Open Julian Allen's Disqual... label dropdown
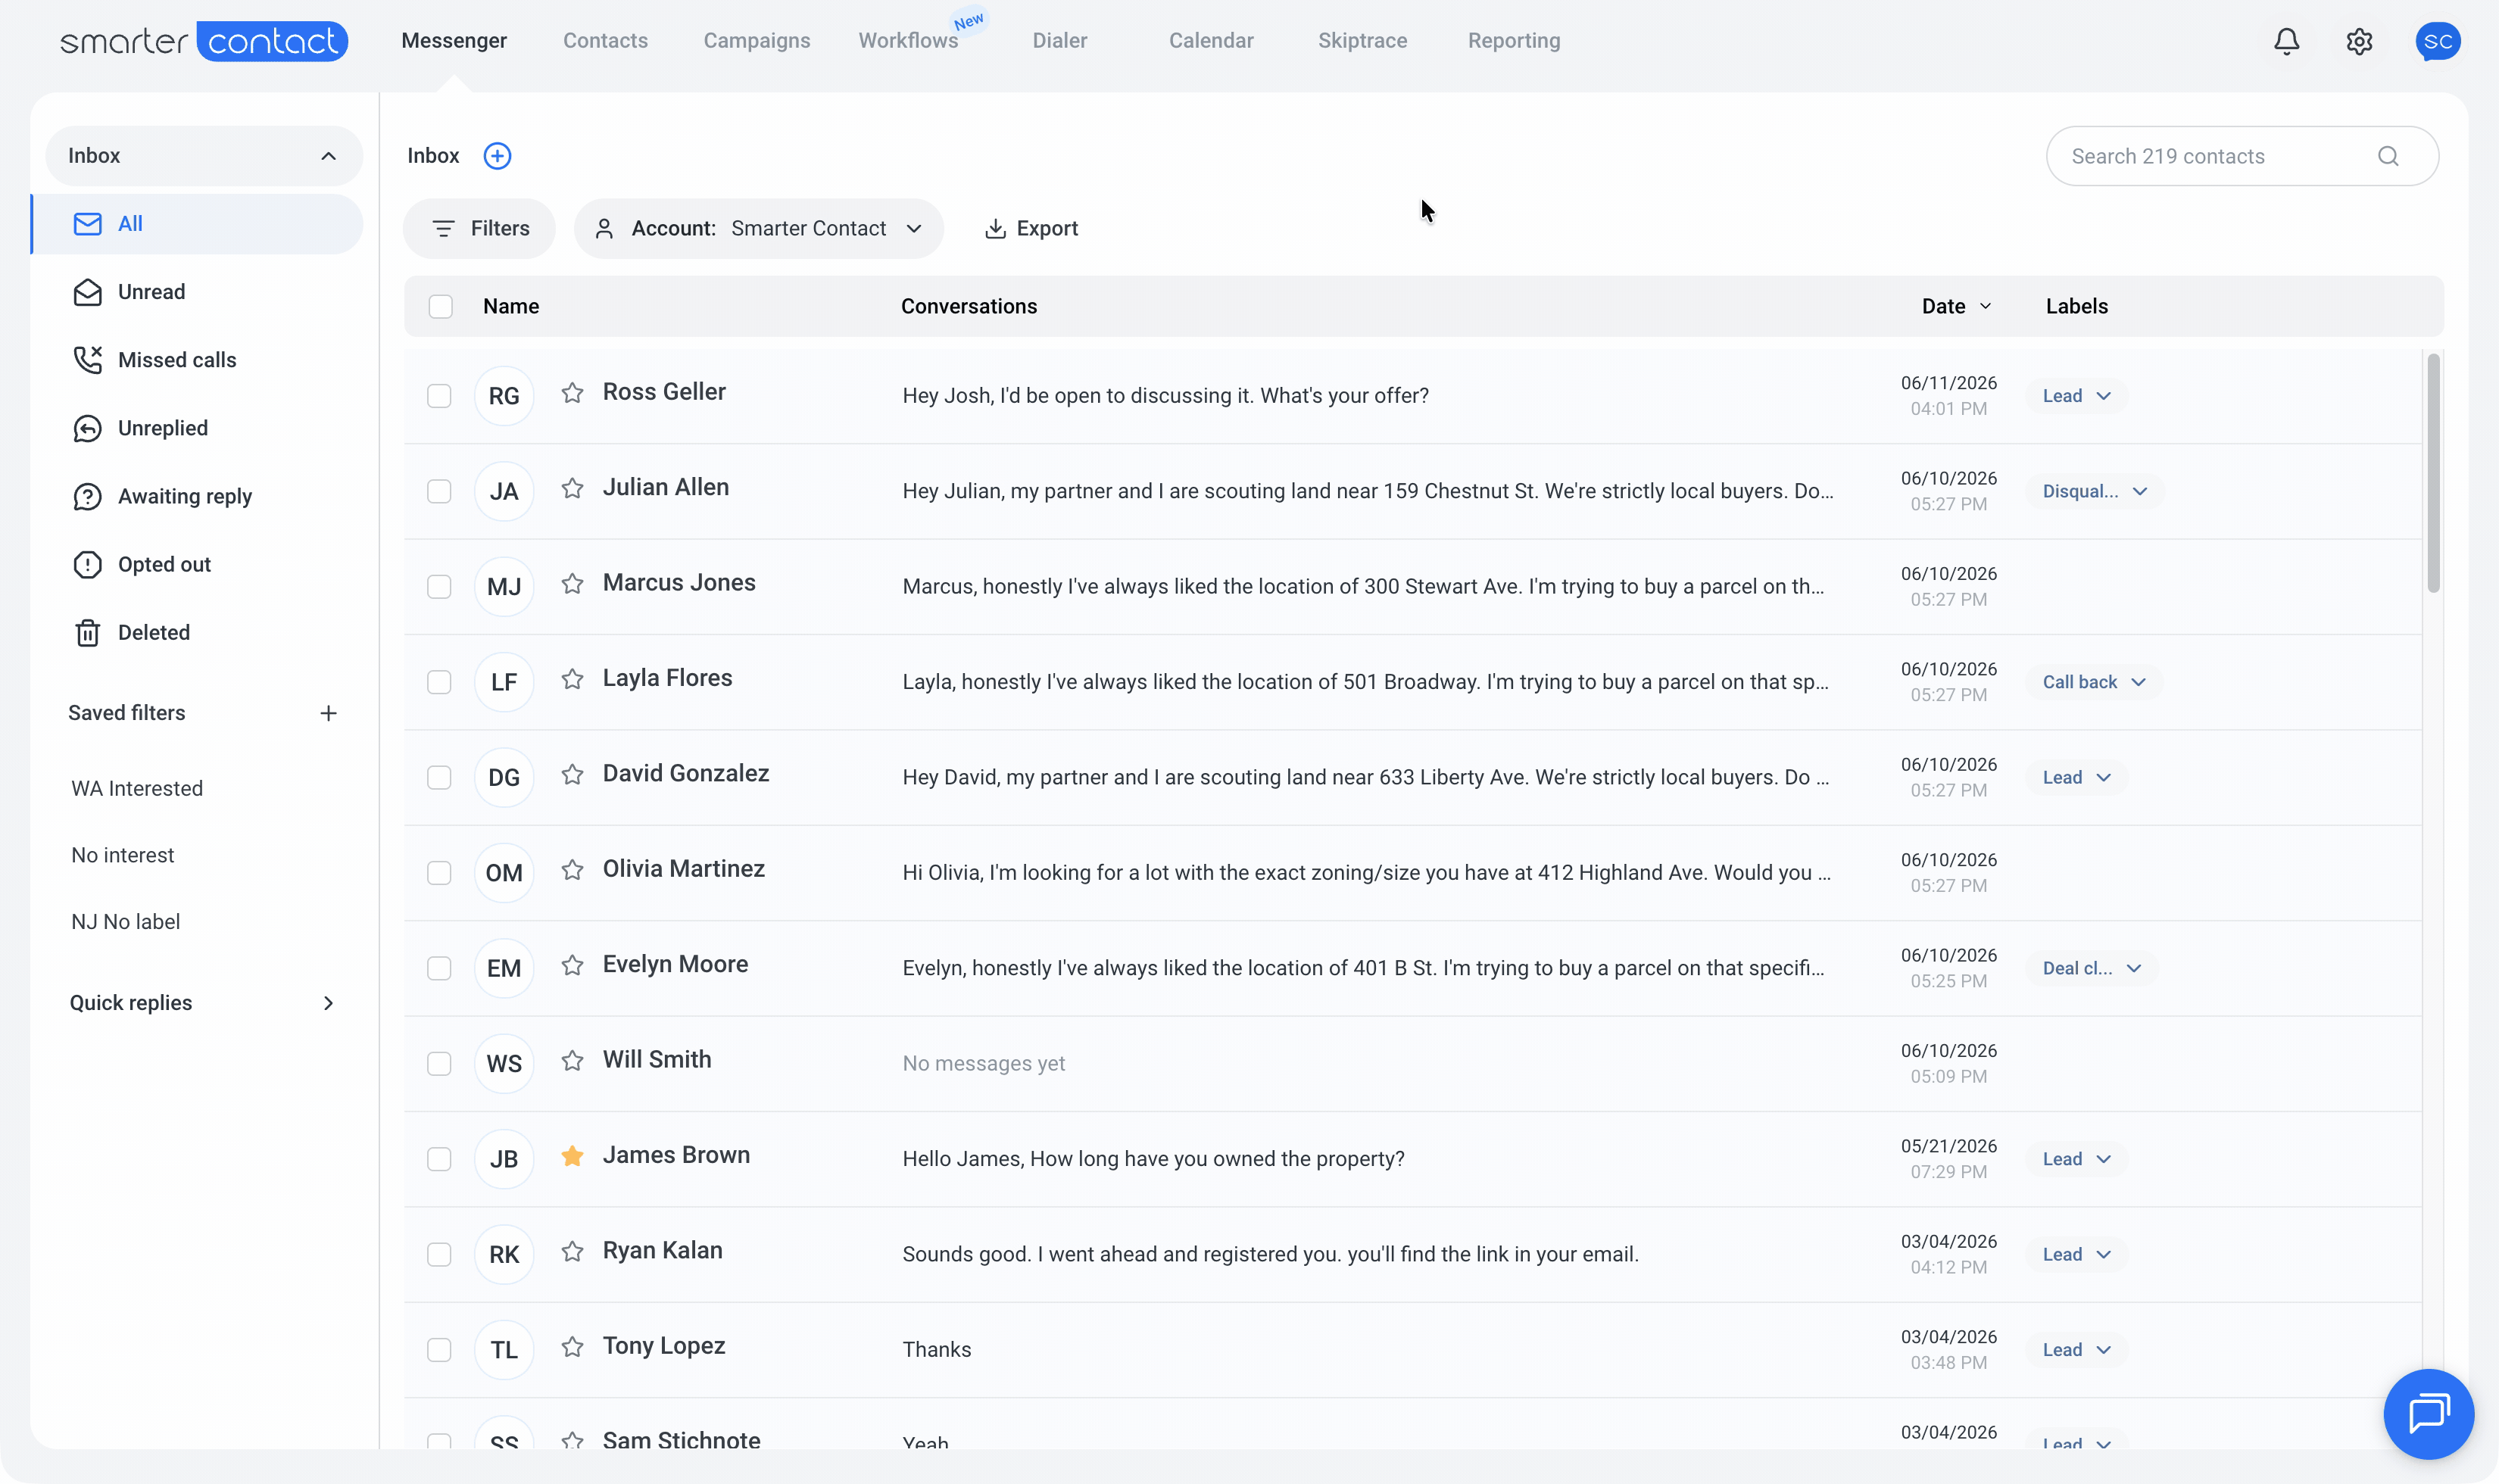This screenshot has height=1484, width=2499. tap(2095, 491)
